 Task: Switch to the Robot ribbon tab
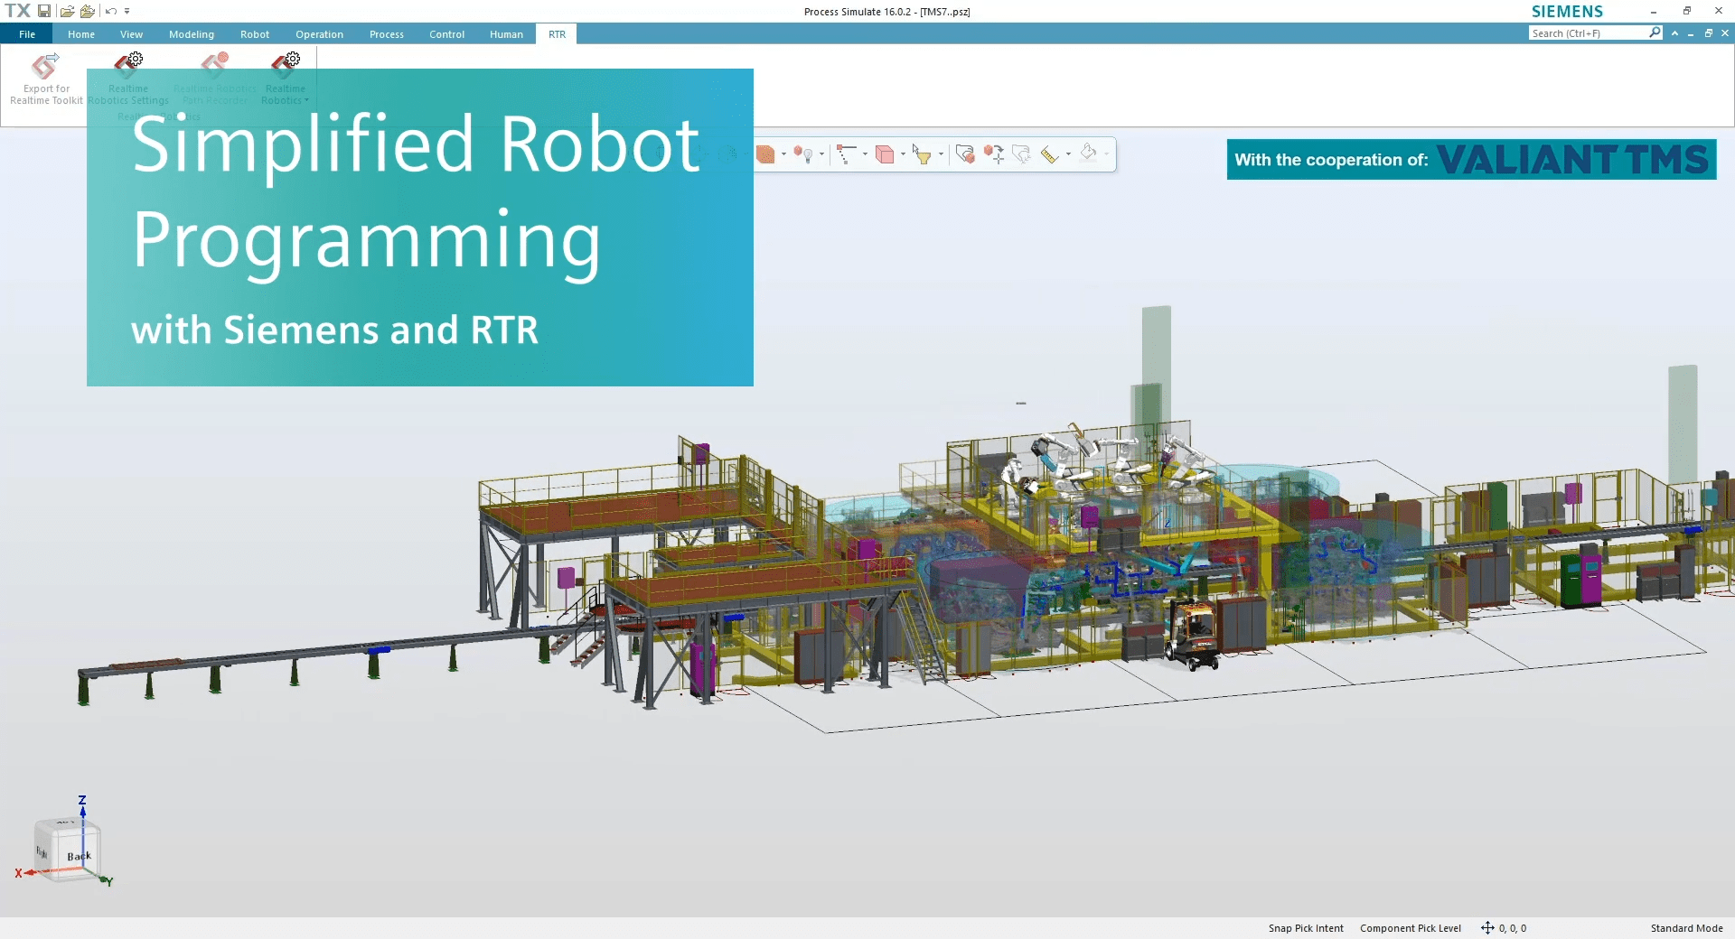[x=255, y=33]
